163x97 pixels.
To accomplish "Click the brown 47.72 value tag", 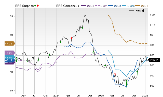I will [10, 43].
